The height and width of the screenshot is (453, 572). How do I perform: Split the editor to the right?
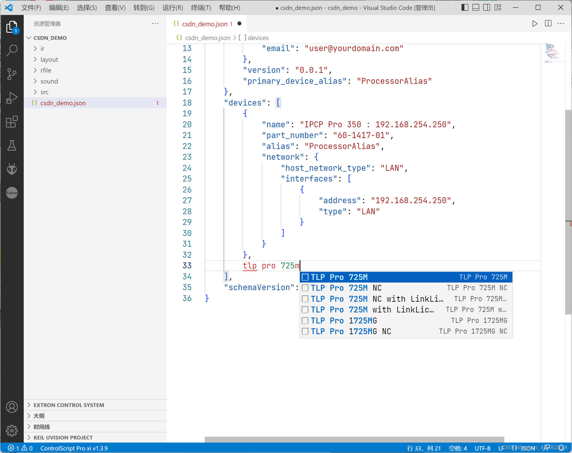pyautogui.click(x=548, y=23)
